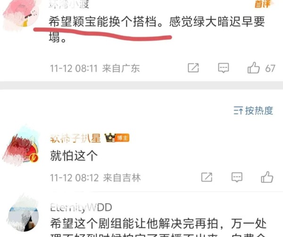Image resolution: width=283 pixels, height=237 pixels.
Task: Like the comment with 67 likes
Action: point(254,68)
